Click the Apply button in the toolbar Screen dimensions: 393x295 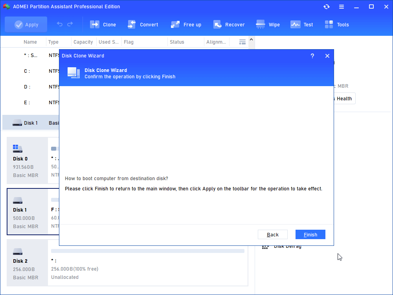pos(26,24)
